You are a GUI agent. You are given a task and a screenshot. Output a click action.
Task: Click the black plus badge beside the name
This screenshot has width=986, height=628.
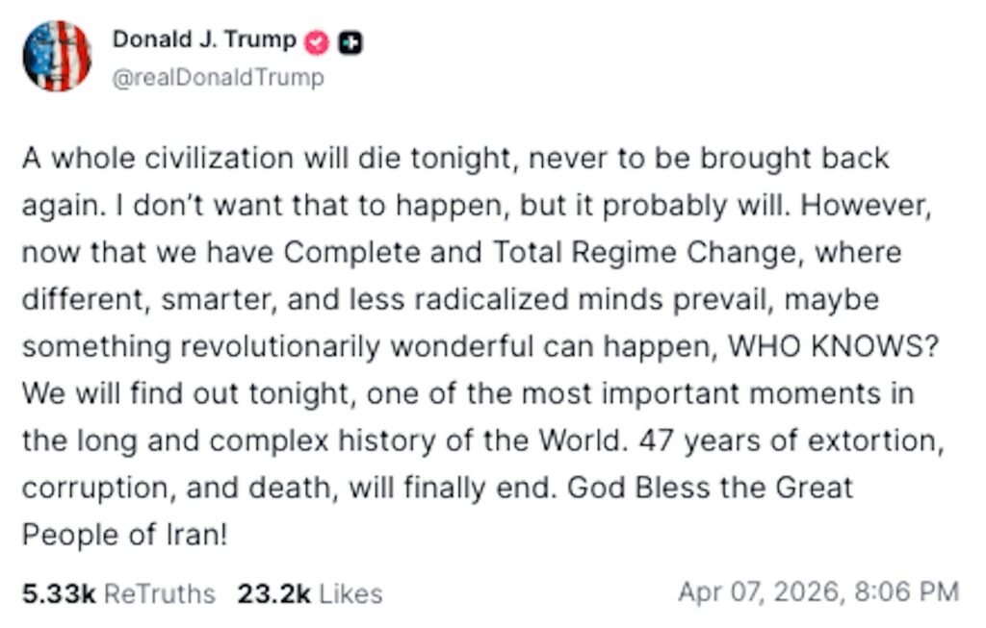351,43
